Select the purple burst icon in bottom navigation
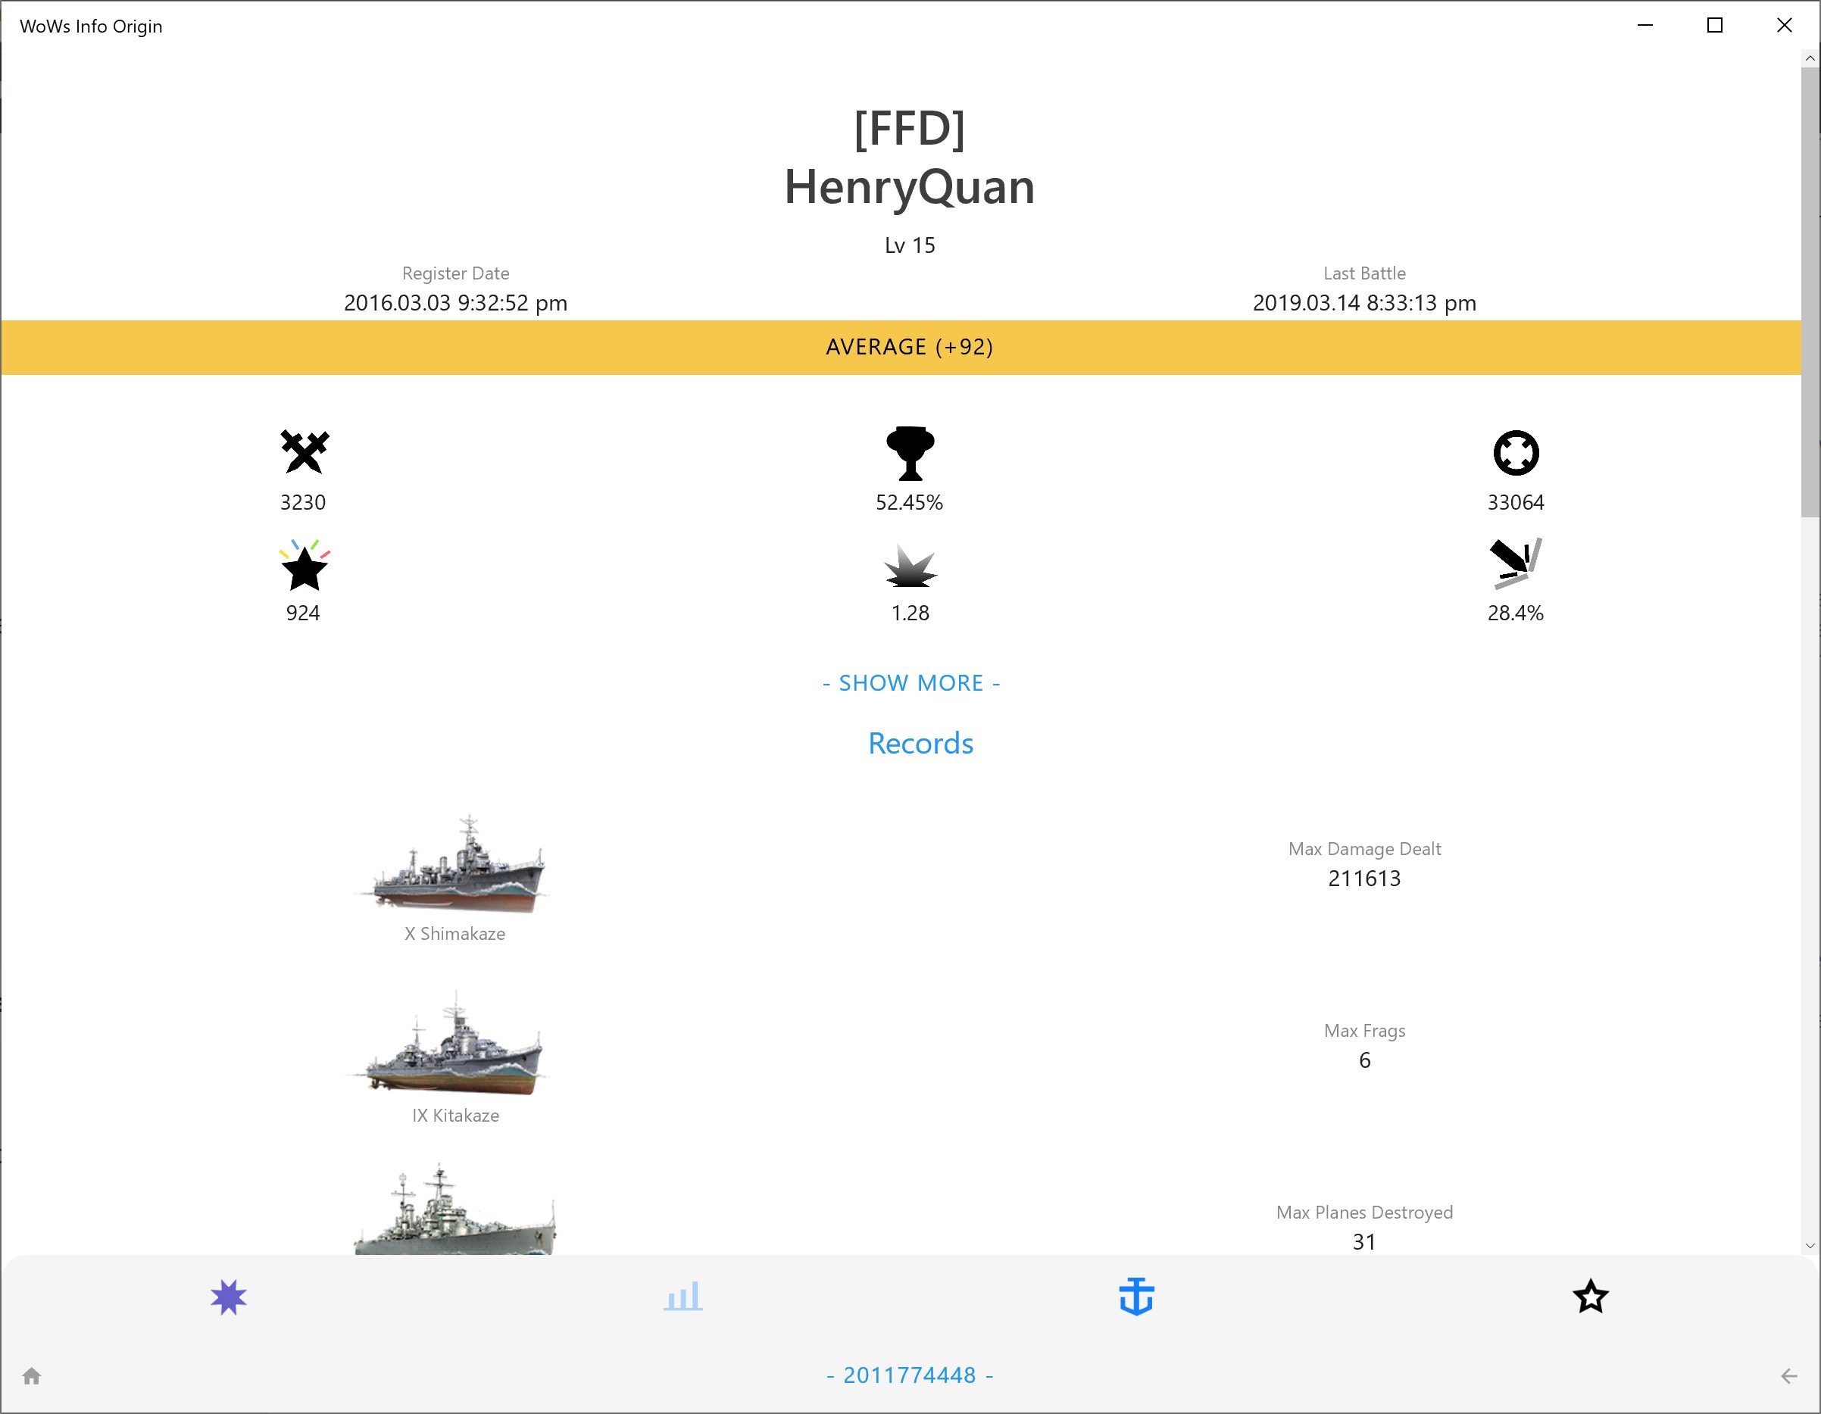Image resolution: width=1821 pixels, height=1414 pixels. (227, 1297)
